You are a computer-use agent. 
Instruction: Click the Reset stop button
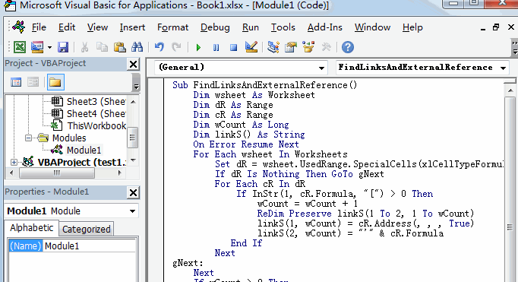pos(234,48)
